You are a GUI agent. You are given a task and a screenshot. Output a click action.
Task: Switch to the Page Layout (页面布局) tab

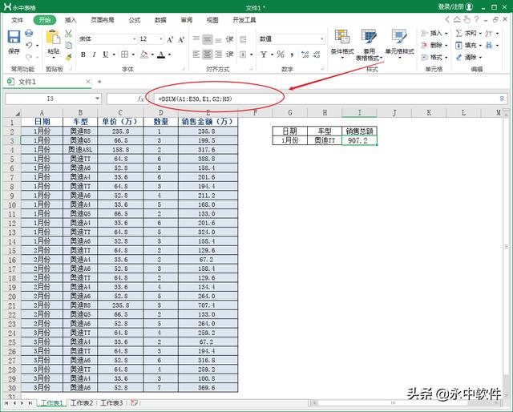(103, 20)
